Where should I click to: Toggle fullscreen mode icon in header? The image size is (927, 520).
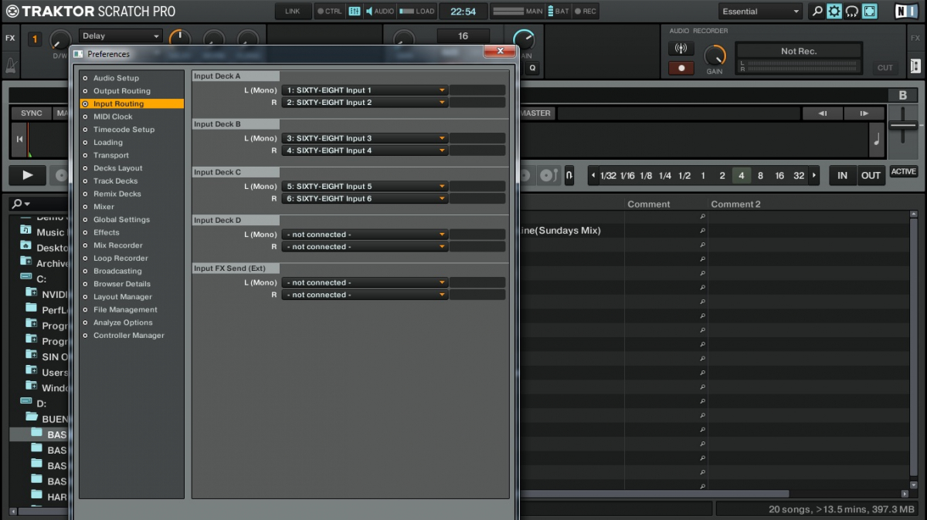pyautogui.click(x=870, y=12)
